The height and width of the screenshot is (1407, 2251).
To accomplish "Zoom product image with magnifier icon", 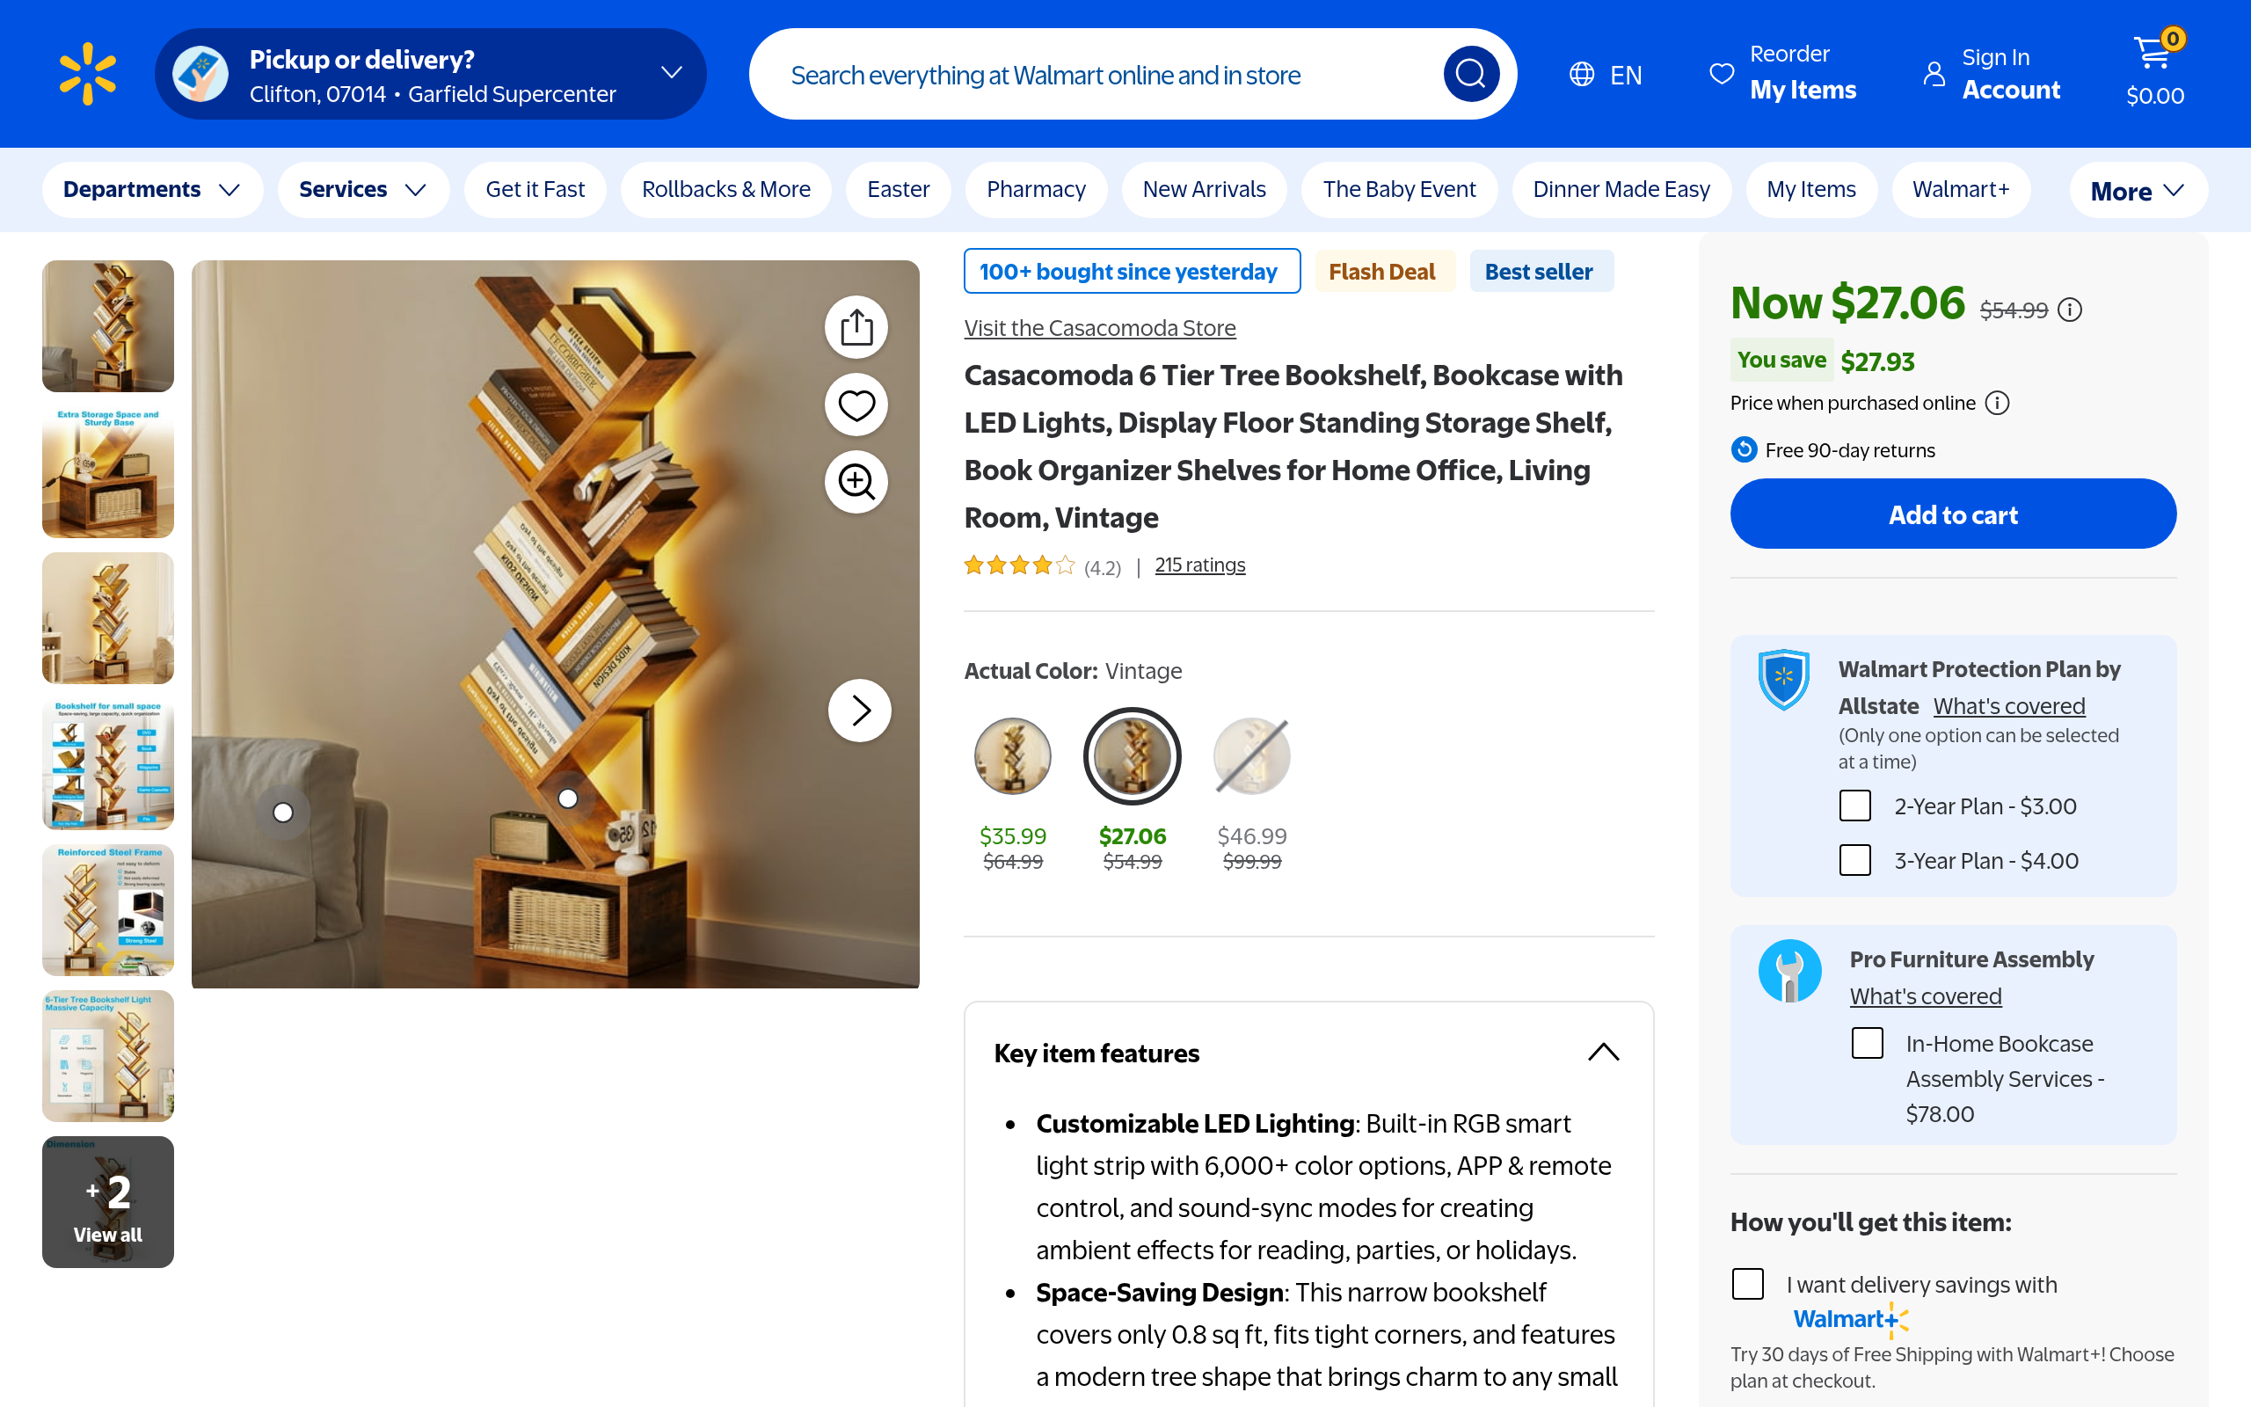I will (x=856, y=482).
